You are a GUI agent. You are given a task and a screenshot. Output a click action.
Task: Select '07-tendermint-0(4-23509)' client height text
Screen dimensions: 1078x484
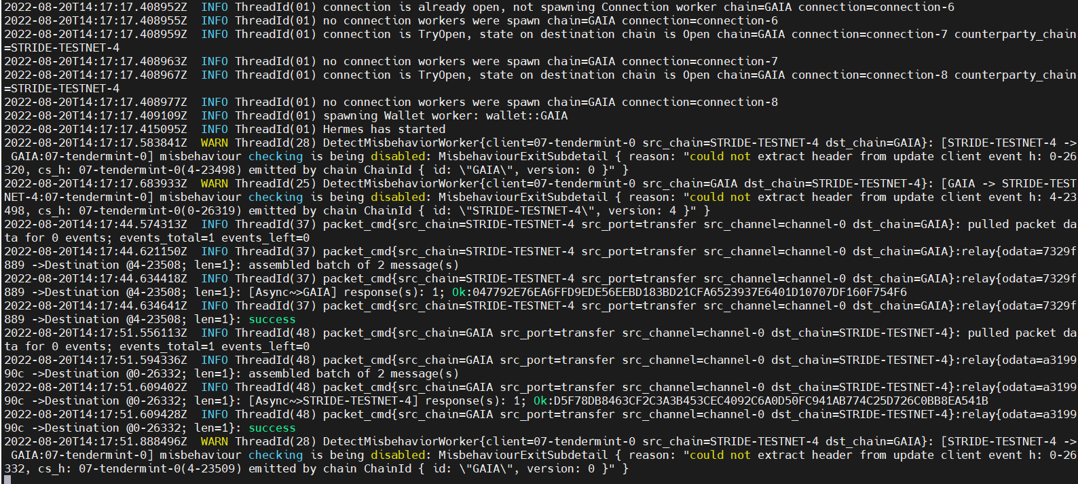[x=160, y=468]
